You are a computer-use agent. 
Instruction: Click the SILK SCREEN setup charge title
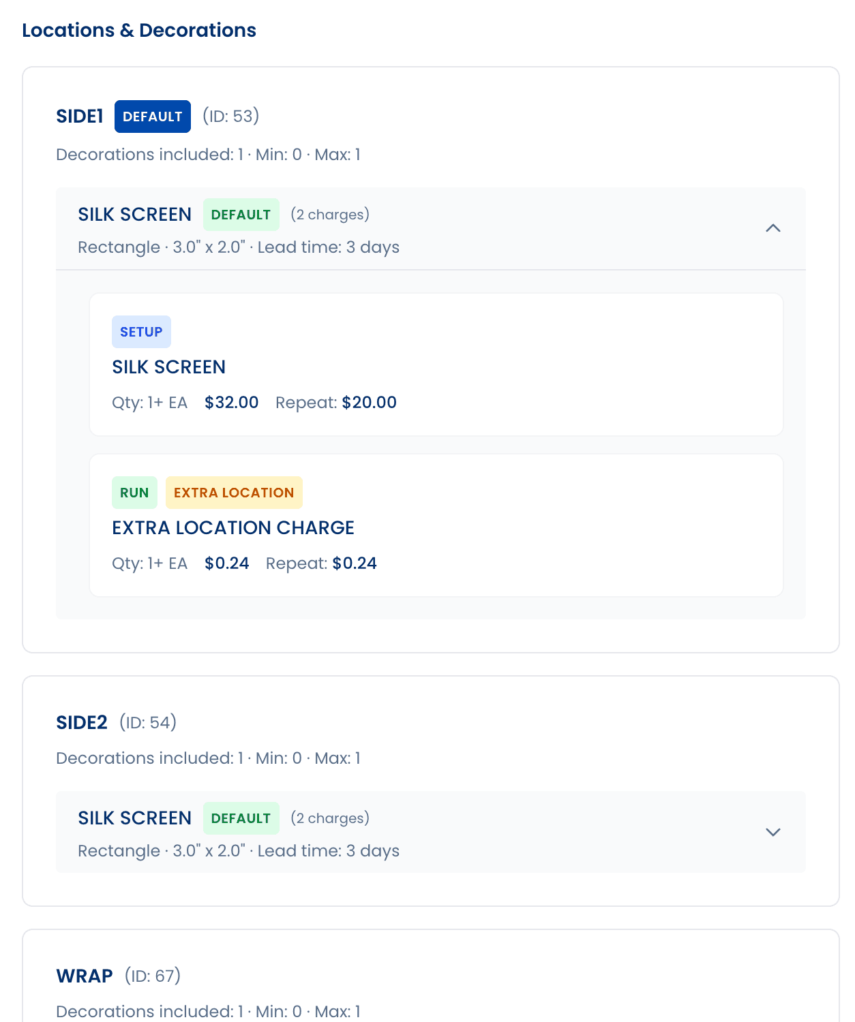(168, 367)
